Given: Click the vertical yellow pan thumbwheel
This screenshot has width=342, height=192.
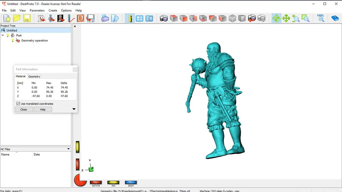Looking at the screenshot, I should pos(78,147).
